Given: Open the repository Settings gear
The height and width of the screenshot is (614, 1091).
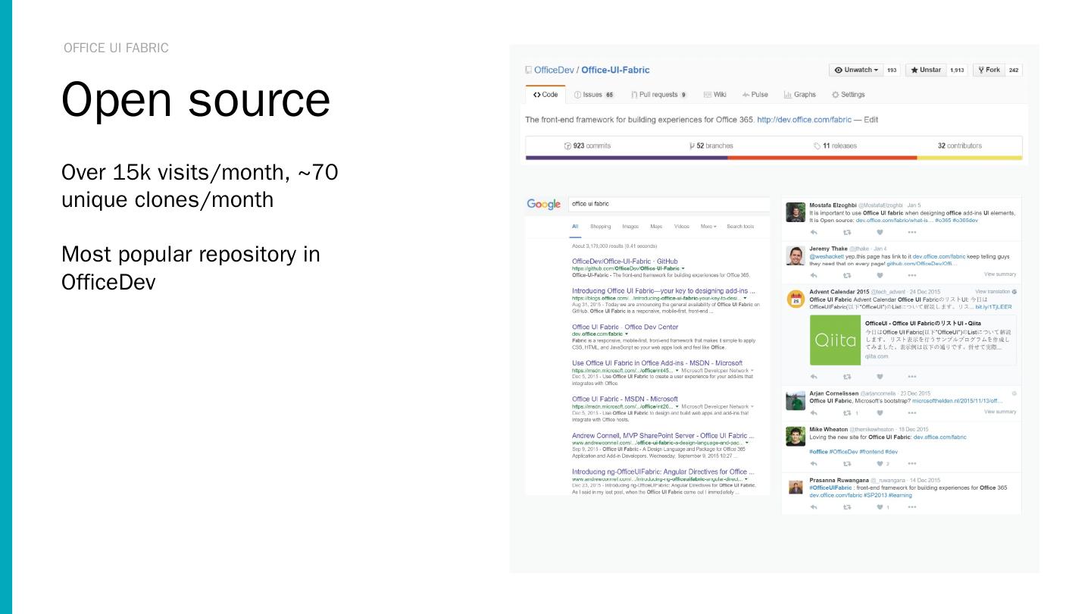Looking at the screenshot, I should click(848, 95).
